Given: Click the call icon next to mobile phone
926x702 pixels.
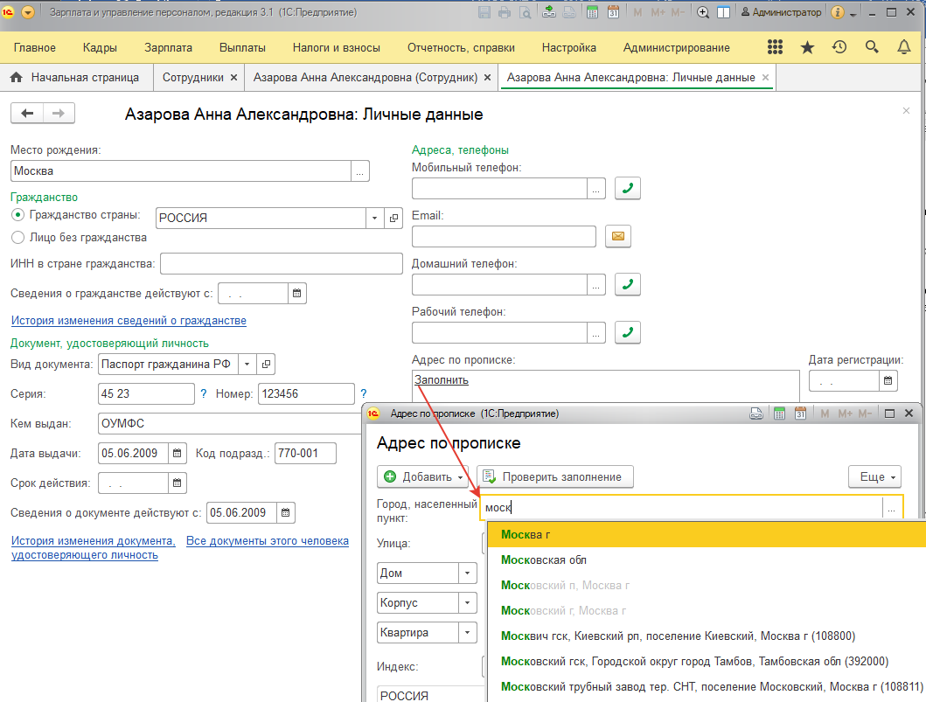Looking at the screenshot, I should coord(628,188).
